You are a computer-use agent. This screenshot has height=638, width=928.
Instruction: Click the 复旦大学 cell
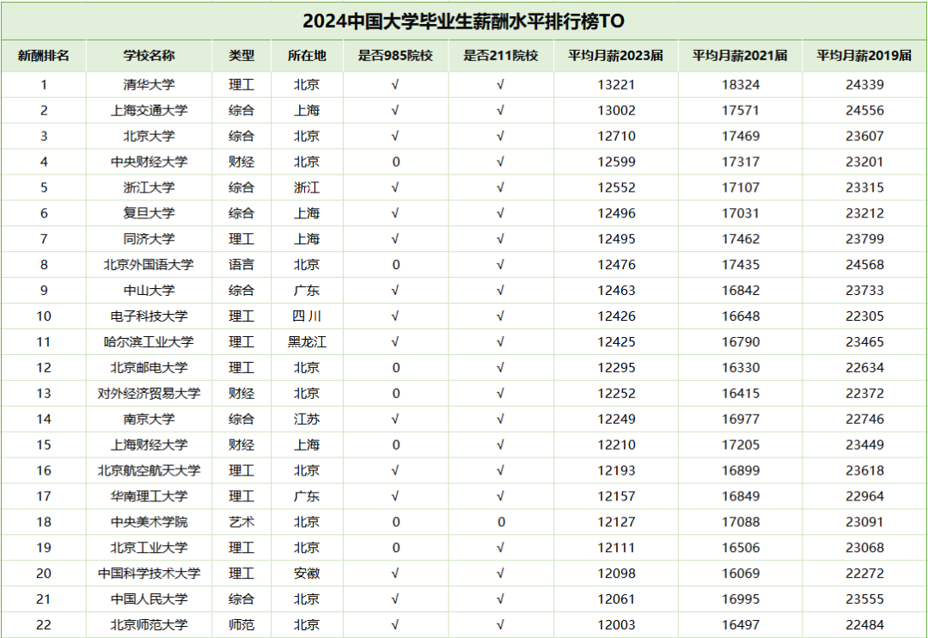click(150, 213)
